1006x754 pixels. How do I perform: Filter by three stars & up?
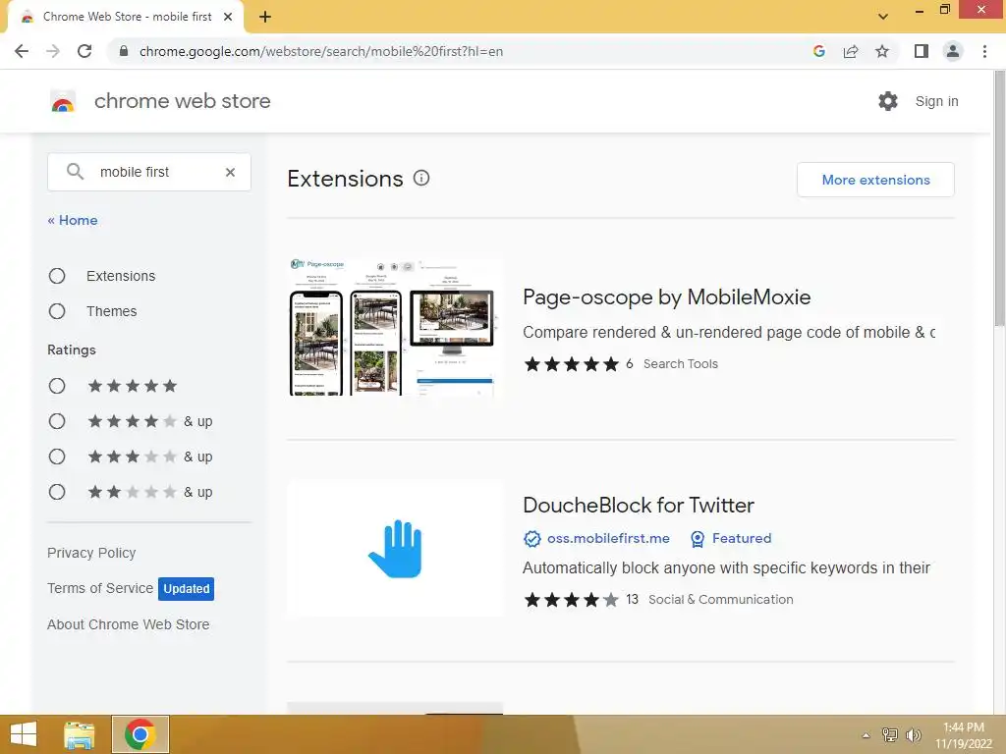coord(57,456)
